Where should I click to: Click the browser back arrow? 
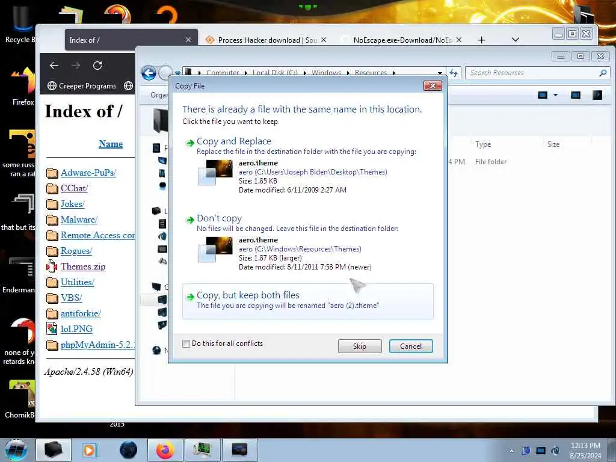tap(54, 65)
